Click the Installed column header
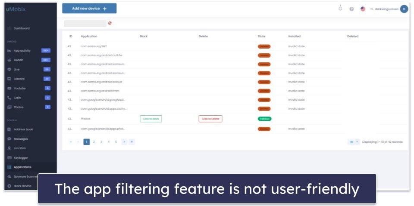414x206 pixels. [294, 37]
